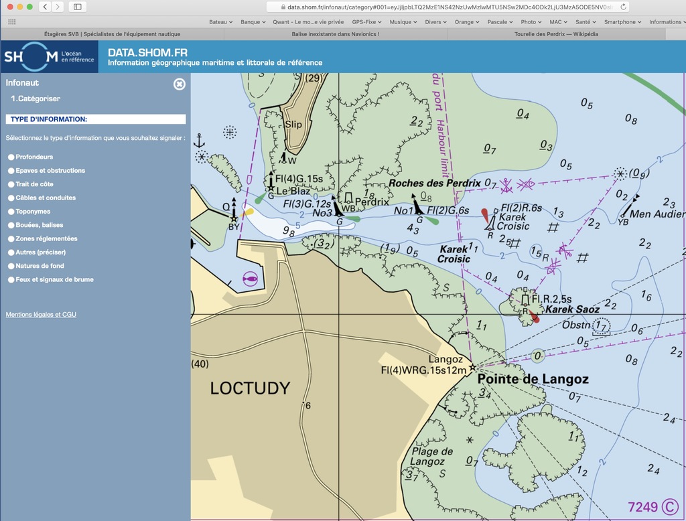Go forward with browser forward arrow
Viewport: 686px width, 521px height.
click(x=58, y=7)
